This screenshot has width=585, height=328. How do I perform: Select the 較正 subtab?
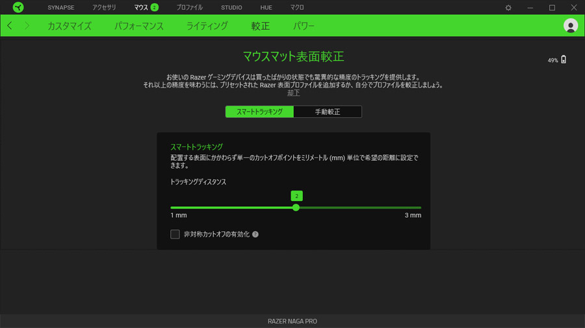[261, 26]
